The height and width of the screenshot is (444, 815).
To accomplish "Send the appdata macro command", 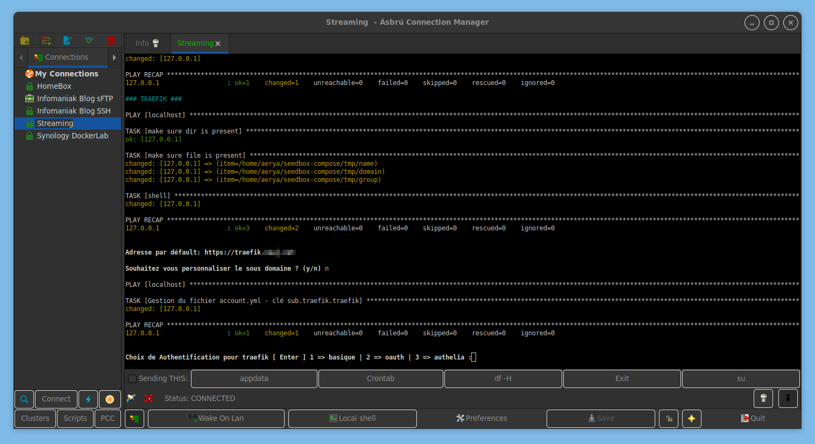I will coord(254,379).
